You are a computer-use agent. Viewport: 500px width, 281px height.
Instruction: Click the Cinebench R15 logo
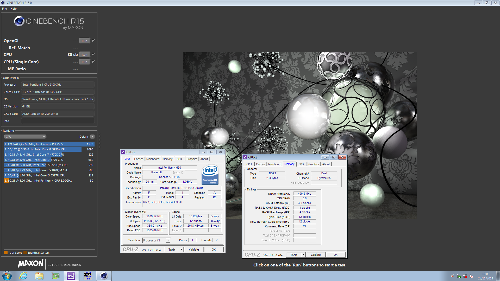pyautogui.click(x=49, y=22)
